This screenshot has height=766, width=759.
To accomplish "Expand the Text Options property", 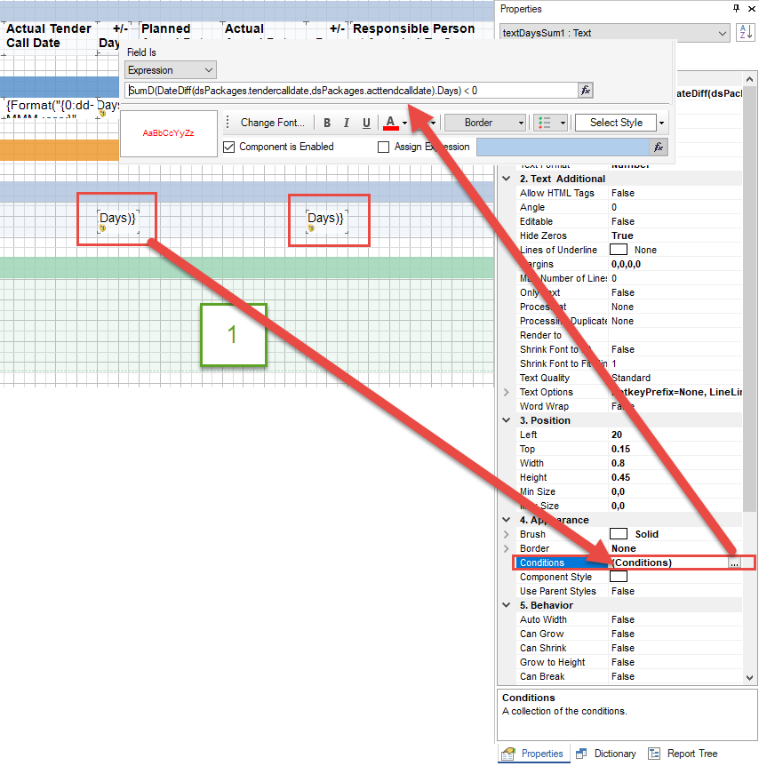I will (507, 392).
